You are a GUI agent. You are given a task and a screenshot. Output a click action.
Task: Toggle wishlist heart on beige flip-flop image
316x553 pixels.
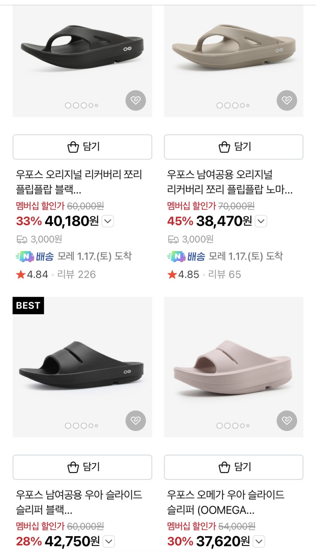[287, 100]
